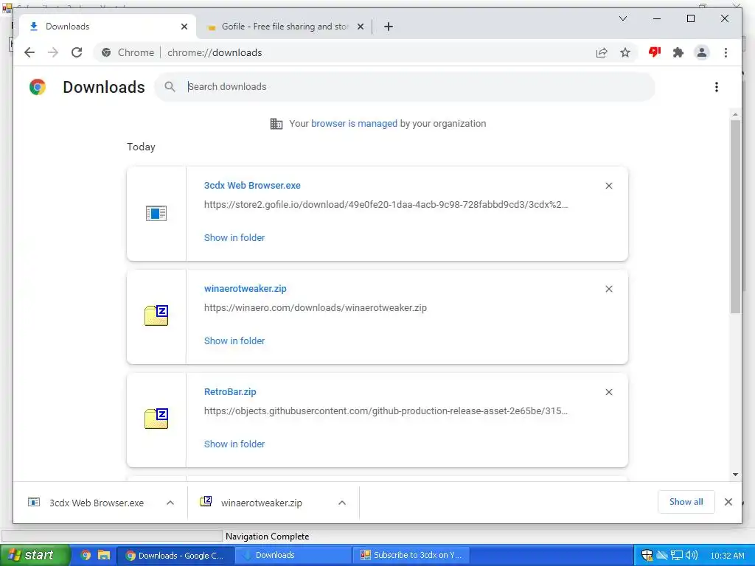This screenshot has width=755, height=566.
Task: Open file explorer quick launch icon
Action: [x=103, y=556]
